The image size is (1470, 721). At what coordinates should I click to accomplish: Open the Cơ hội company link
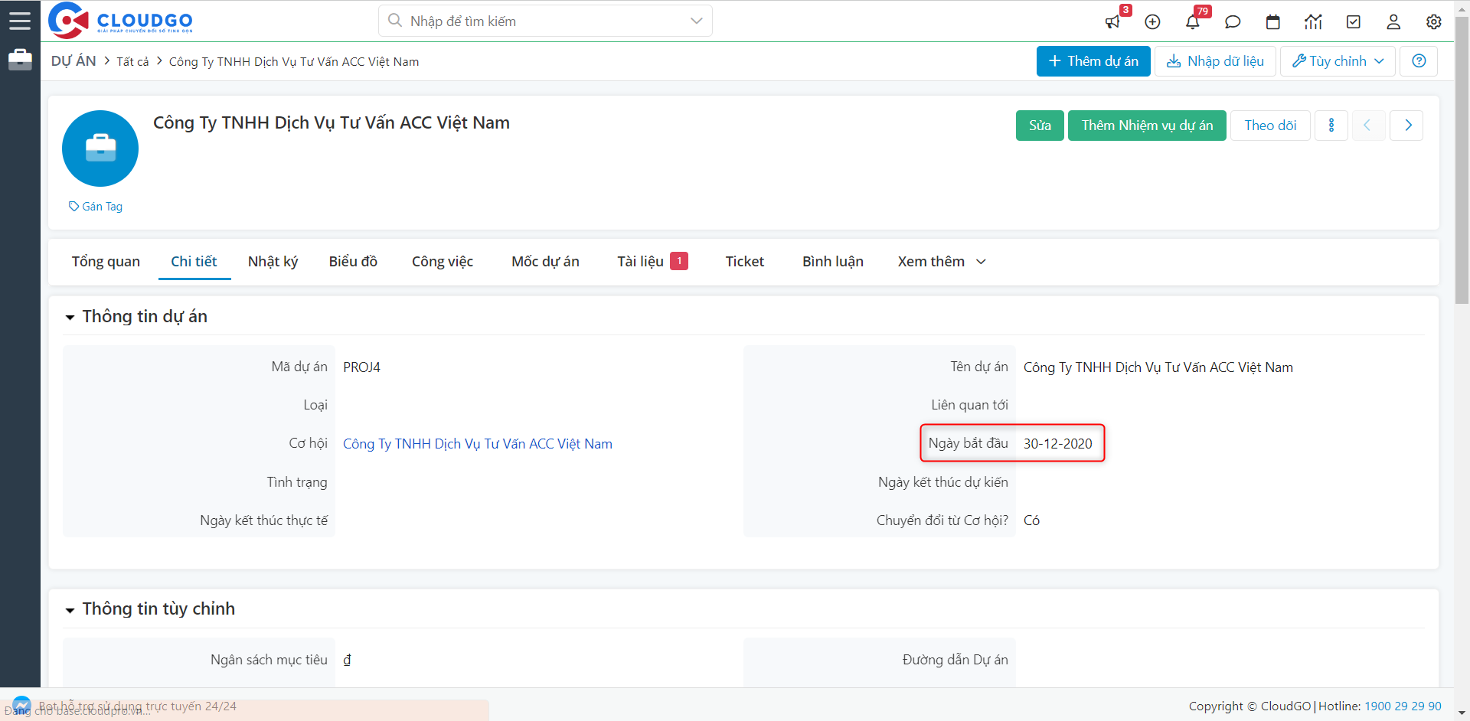(477, 444)
